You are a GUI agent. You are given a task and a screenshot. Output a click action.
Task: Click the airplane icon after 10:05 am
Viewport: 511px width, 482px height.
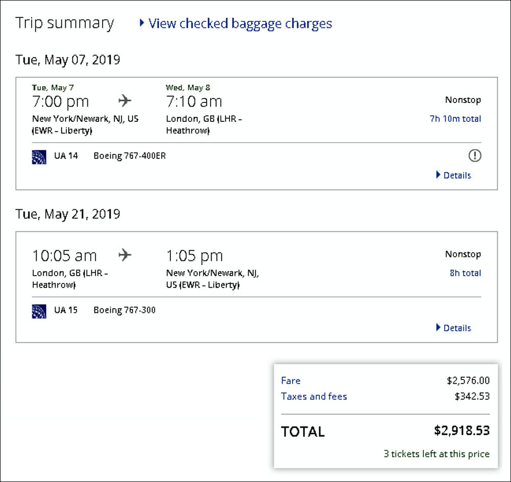(x=125, y=255)
